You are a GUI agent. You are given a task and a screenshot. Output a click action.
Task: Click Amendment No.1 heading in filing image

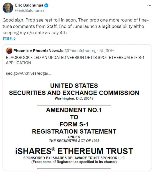pos(74,110)
